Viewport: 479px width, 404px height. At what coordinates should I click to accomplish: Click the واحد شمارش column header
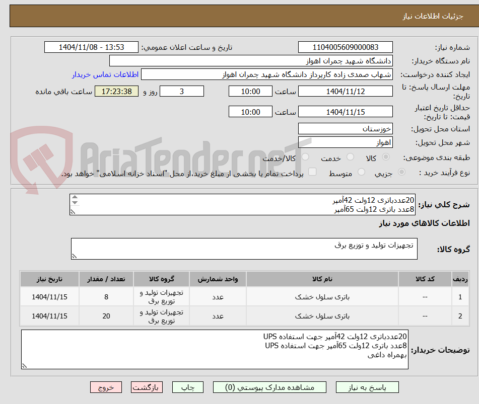218,279
